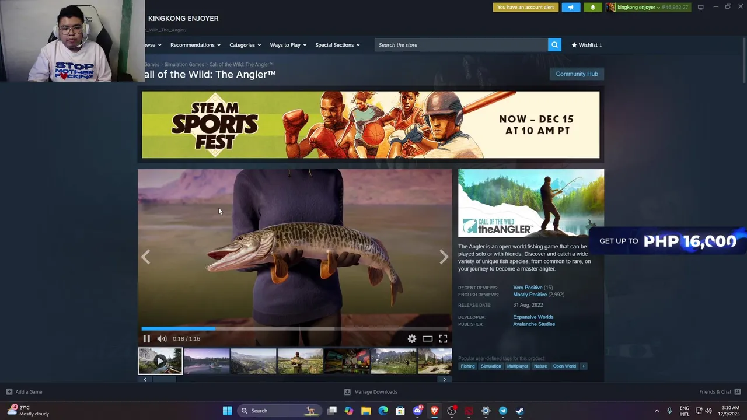Expand the Ways to Play menu
The image size is (747, 420).
tap(288, 45)
